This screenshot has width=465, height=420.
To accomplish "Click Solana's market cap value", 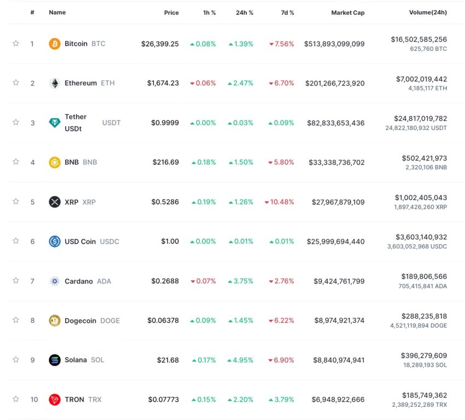I will click(339, 360).
